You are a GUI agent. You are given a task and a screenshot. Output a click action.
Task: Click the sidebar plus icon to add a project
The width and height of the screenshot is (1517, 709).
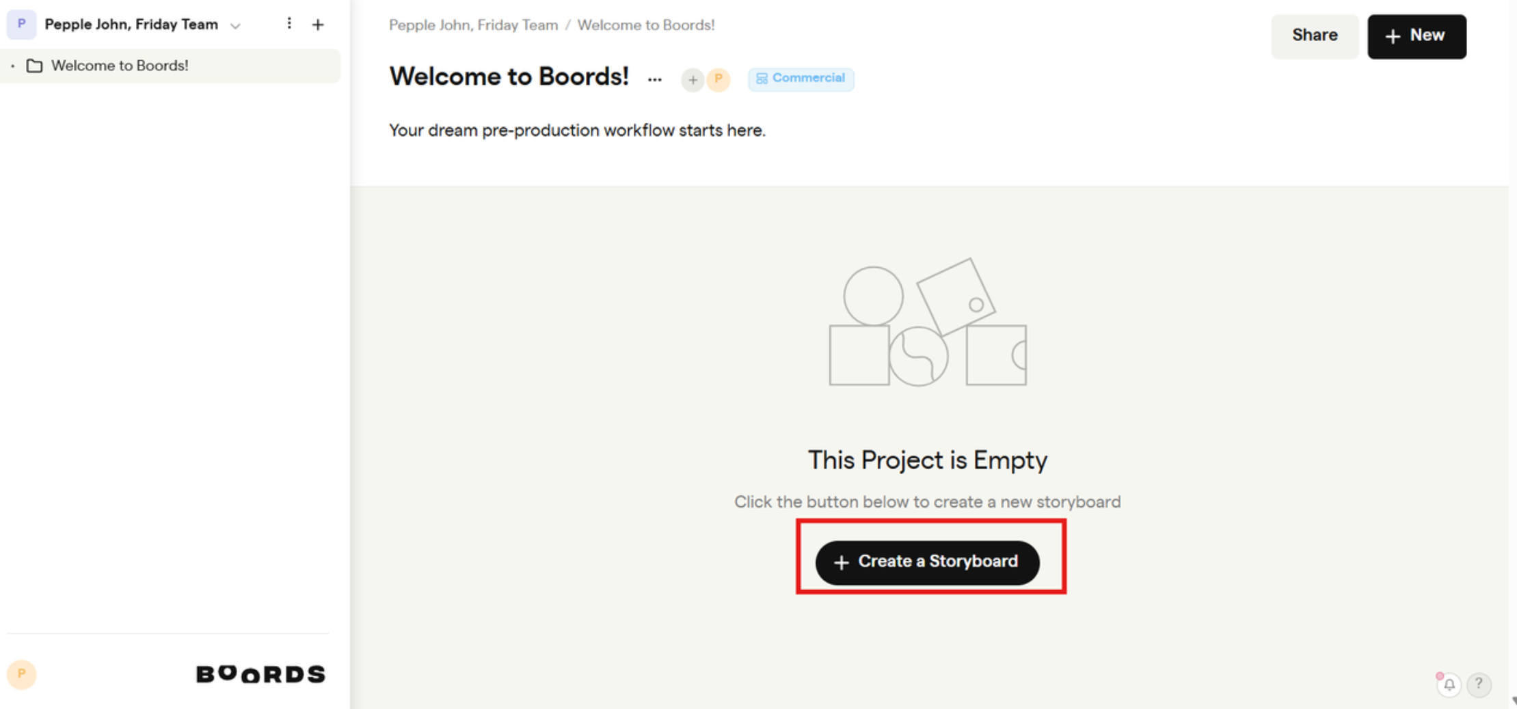tap(319, 24)
